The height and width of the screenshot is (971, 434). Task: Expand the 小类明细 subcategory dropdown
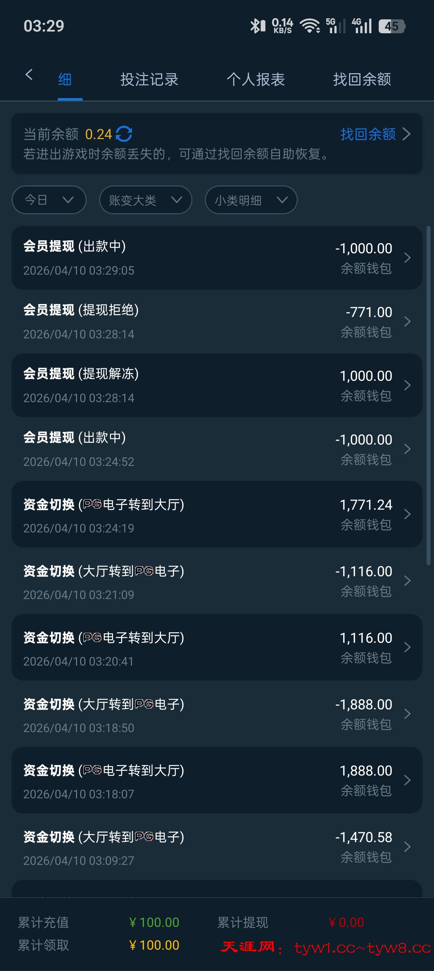click(x=251, y=200)
